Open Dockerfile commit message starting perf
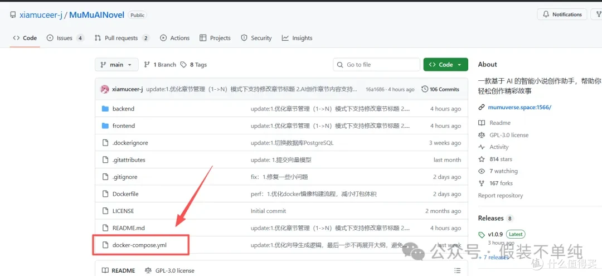 tap(314, 194)
